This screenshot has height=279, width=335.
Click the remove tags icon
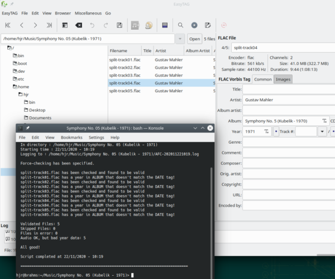(79, 25)
